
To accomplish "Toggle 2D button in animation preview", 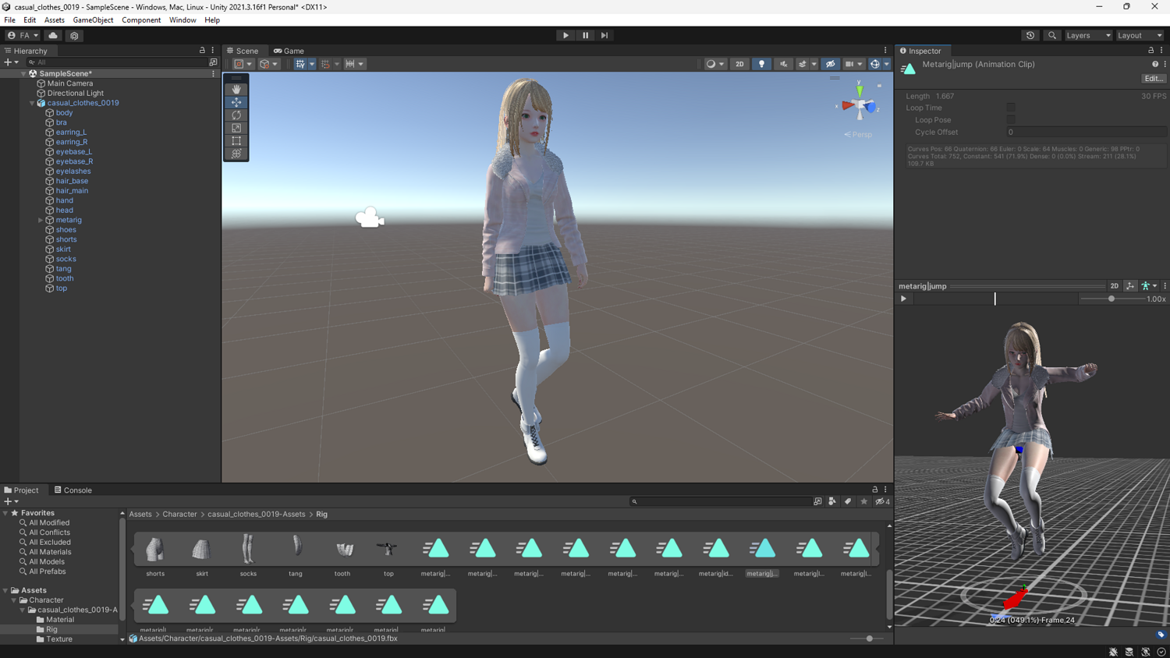I will coord(1114,286).
